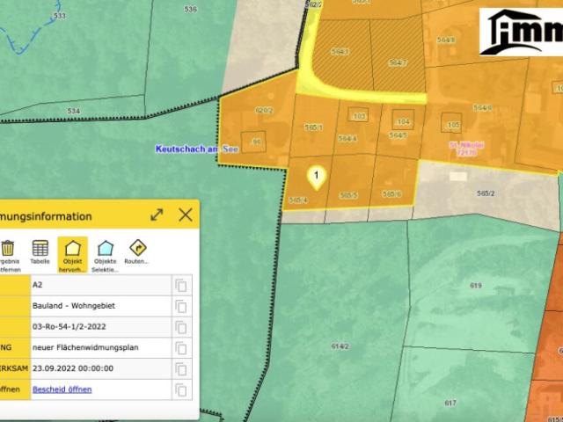Copy the neuer Flächenwidmungsplan value
Viewport: 563px width, 422px height.
(181, 348)
